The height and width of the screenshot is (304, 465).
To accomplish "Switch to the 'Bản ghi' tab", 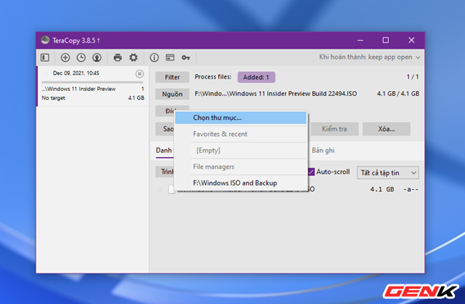I will click(323, 151).
